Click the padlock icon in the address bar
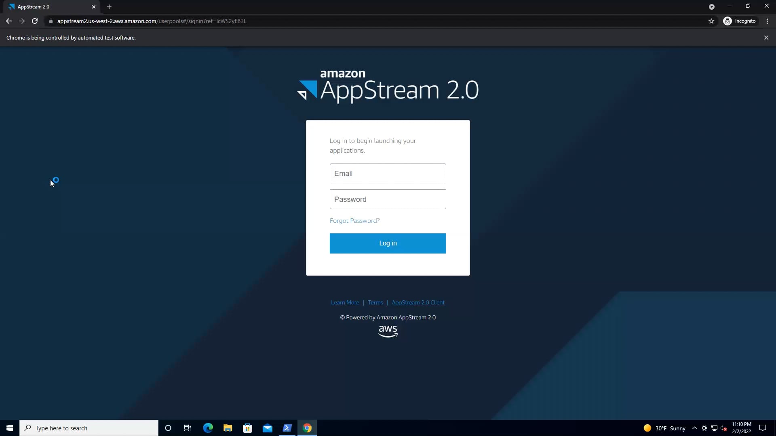This screenshot has height=436, width=776. (51, 21)
